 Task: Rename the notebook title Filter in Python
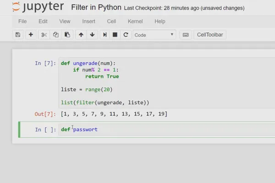[96, 7]
